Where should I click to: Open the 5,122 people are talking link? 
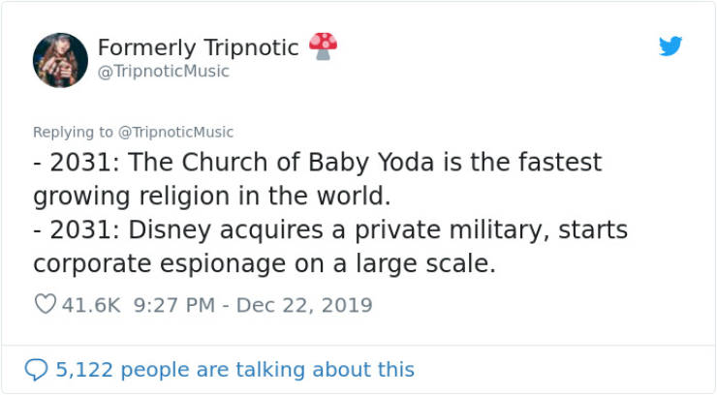tap(234, 370)
